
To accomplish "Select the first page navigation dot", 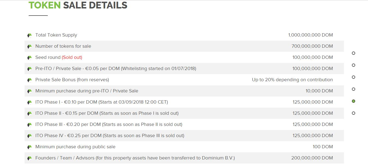I will pos(354,53).
